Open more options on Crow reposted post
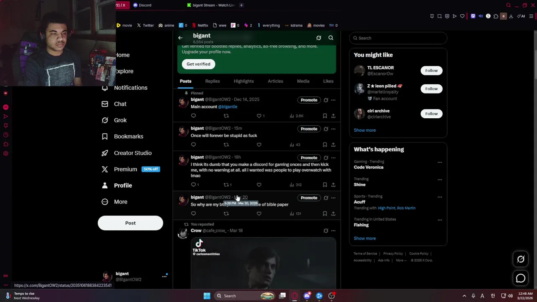Screen dimensions: 537x302 click(x=333, y=230)
